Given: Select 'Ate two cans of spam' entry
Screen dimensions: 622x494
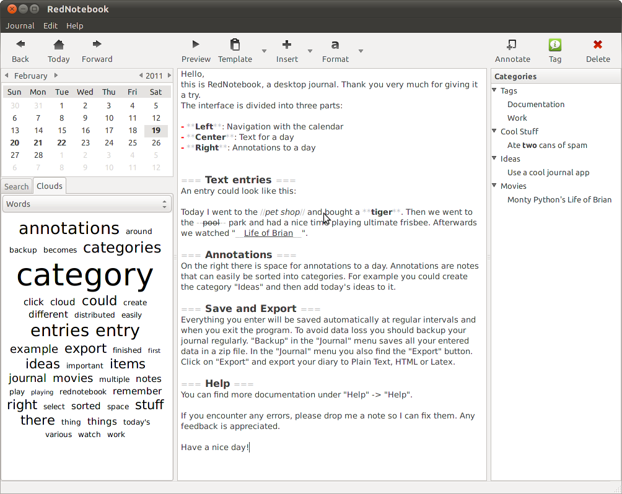Looking at the screenshot, I should (547, 145).
